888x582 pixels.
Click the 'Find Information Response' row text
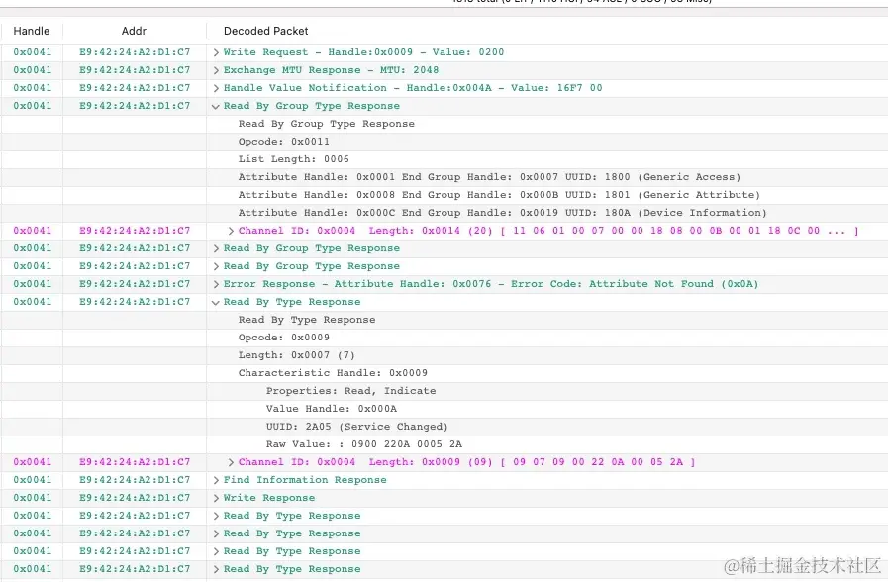[x=305, y=480]
